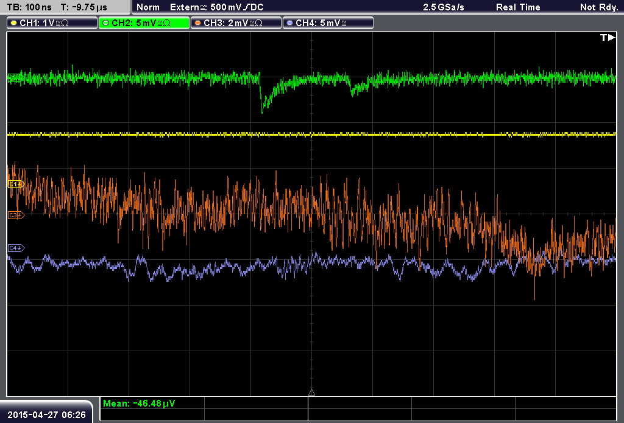Viewport: 624px width, 423px height.
Task: Click the C4 ground level marker
Action: (16, 248)
